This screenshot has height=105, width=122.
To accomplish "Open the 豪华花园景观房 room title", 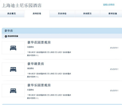I will pos(39,42).
